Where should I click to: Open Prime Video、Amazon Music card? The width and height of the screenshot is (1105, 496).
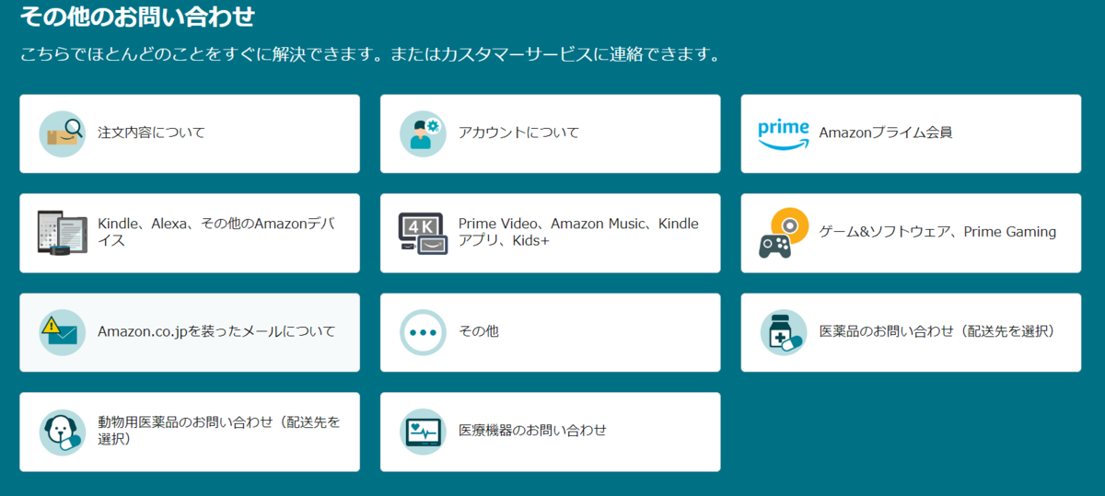point(551,233)
